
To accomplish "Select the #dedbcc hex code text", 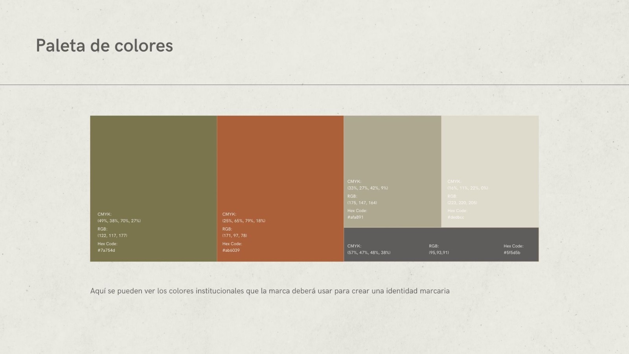I will [x=456, y=218].
